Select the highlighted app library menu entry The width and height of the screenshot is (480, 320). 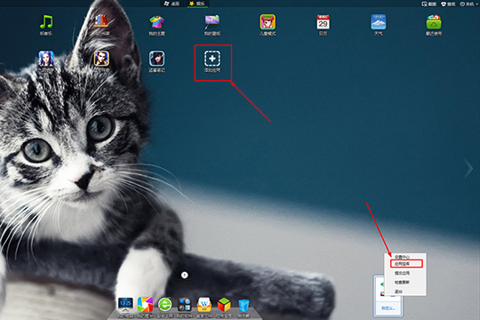(406, 264)
